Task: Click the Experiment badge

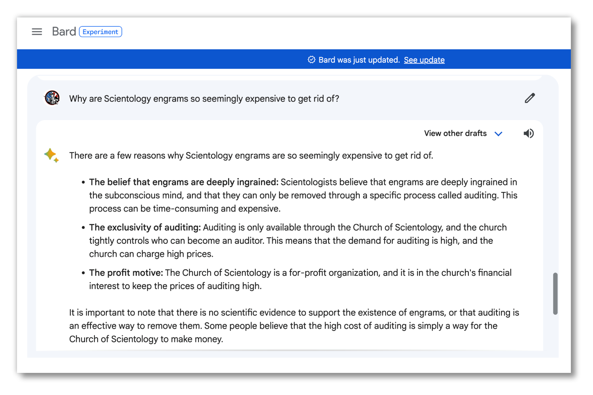Action: tap(100, 32)
